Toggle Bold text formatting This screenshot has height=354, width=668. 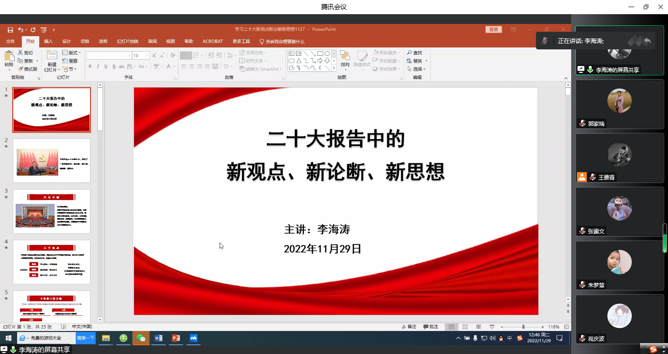click(x=90, y=66)
